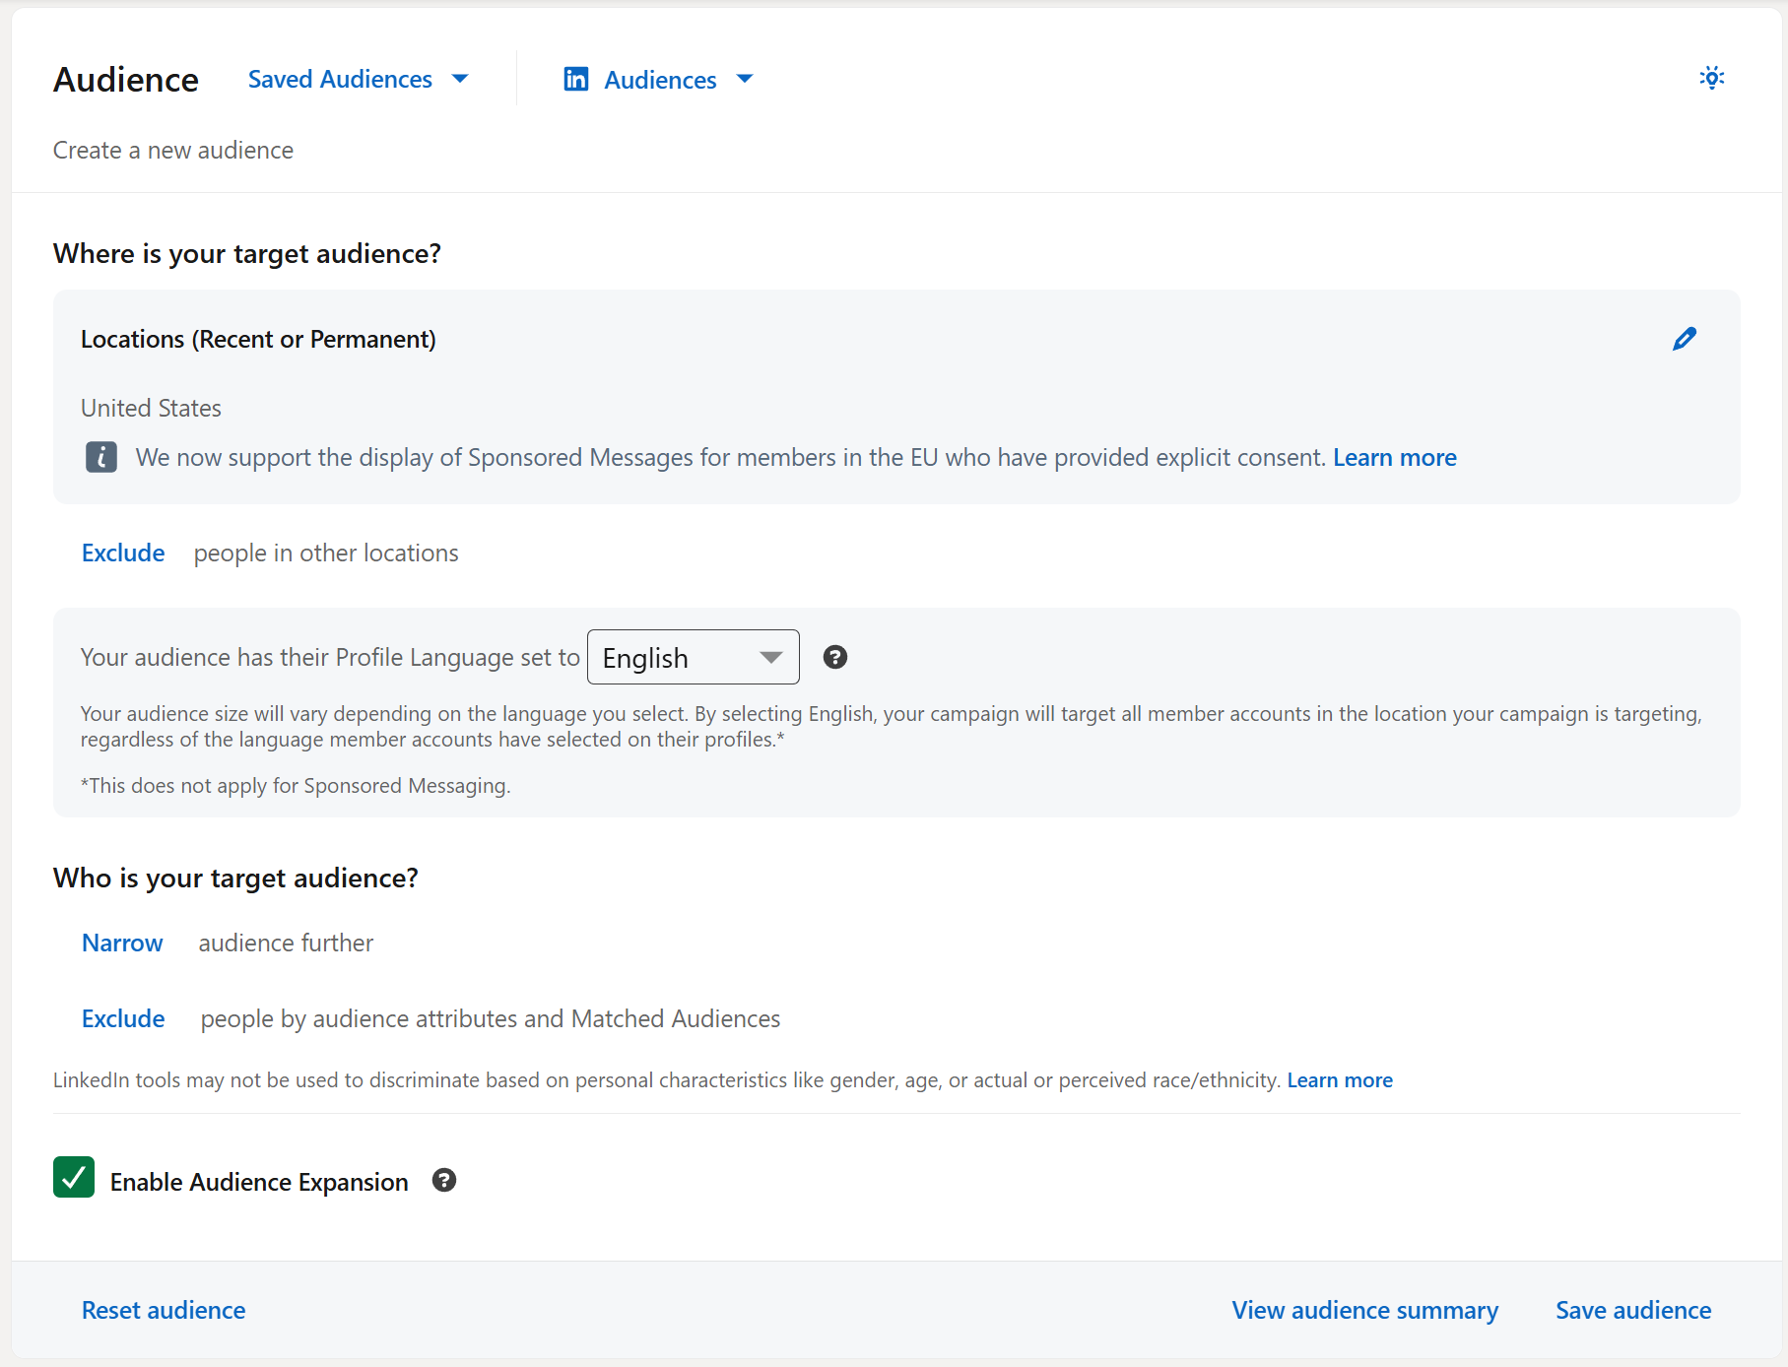Viewport: 1788px width, 1367px height.
Task: Open Learn more about Sponsored Messages
Action: 1395,457
